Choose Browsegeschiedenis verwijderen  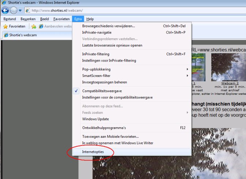[x=132, y=26]
